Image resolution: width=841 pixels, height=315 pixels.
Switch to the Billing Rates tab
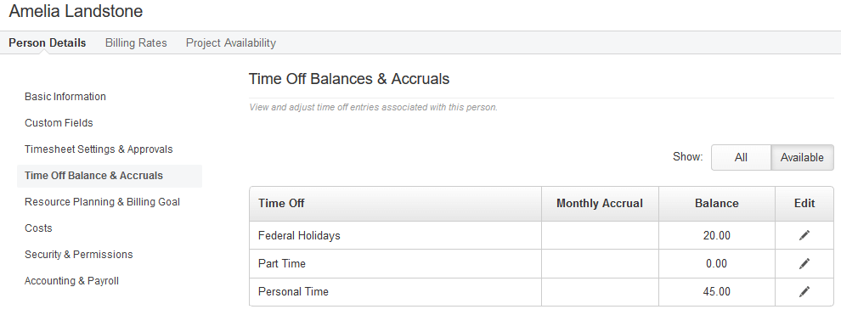136,42
